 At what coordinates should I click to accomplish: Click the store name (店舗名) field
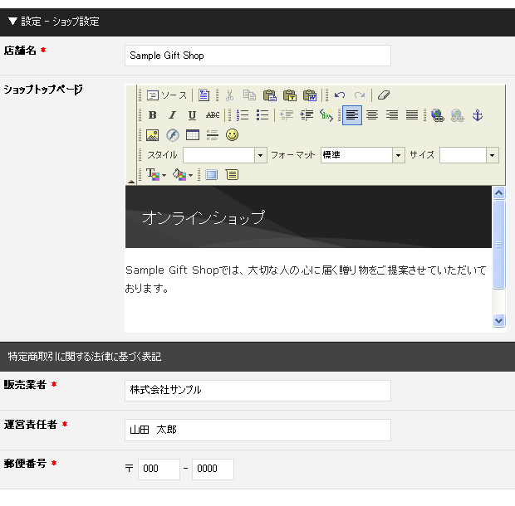click(257, 56)
